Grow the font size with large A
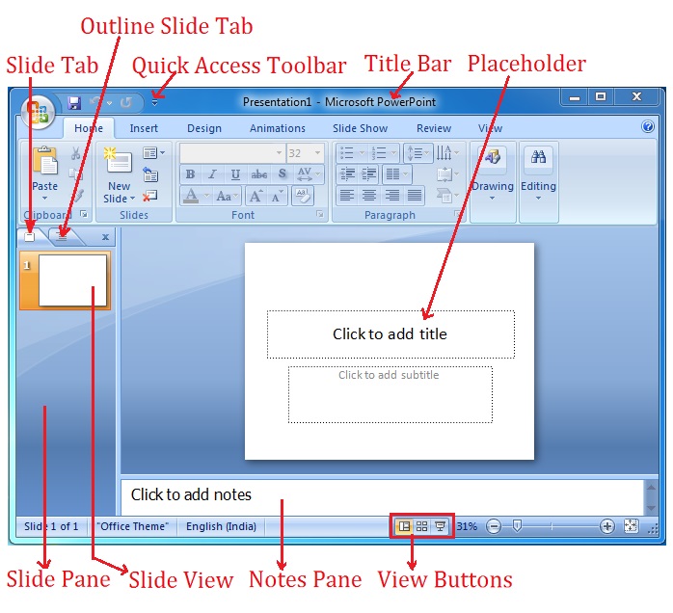 [x=256, y=196]
